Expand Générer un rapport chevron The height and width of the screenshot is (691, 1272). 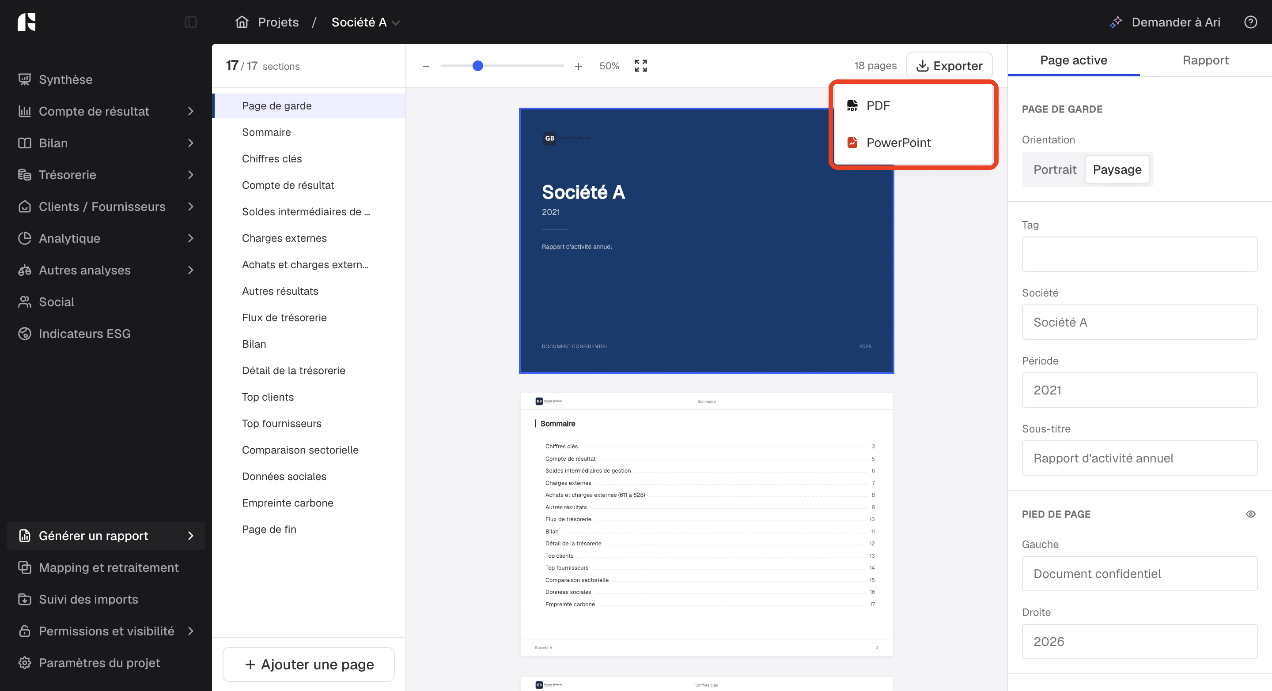point(191,536)
